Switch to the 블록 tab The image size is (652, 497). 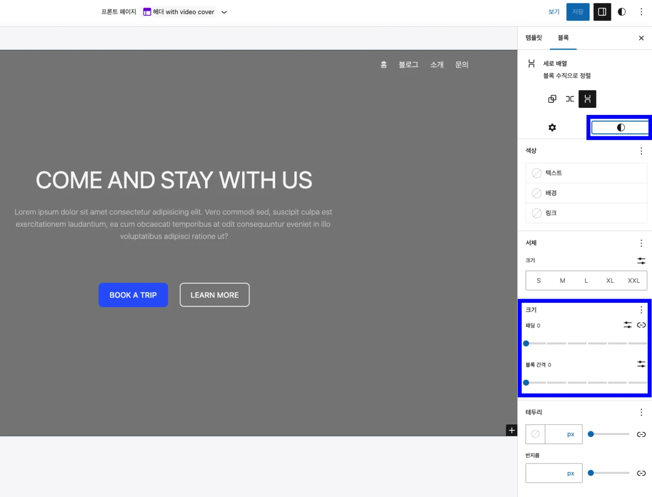(x=563, y=38)
